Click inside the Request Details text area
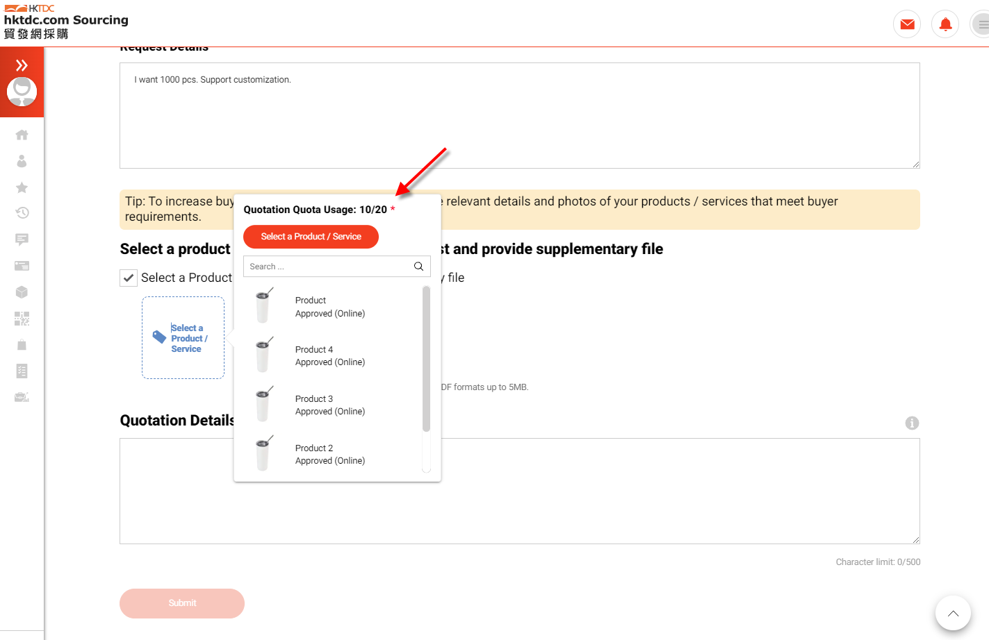989x640 pixels. (x=520, y=115)
